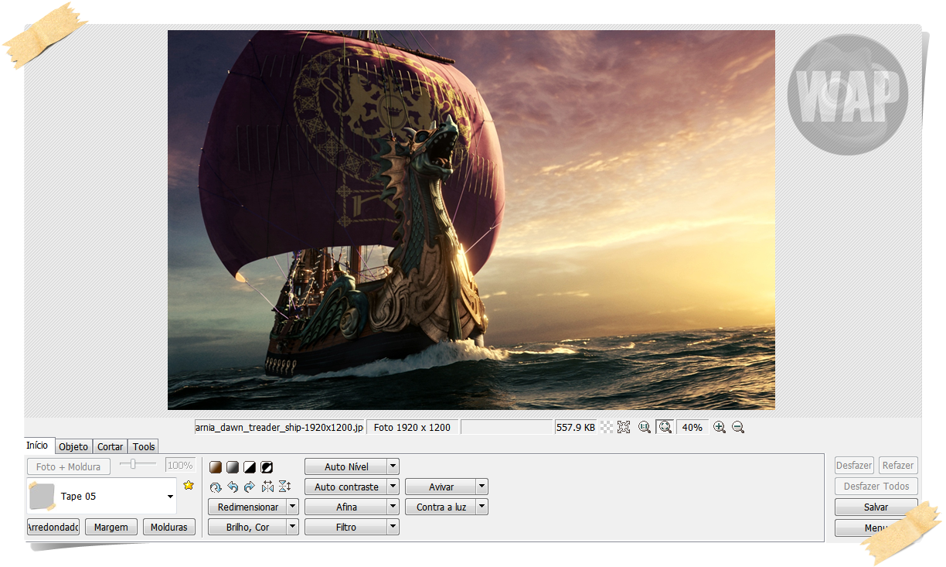The height and width of the screenshot is (567, 946).
Task: Rotate image 90 degrees clockwise
Action: 250,487
